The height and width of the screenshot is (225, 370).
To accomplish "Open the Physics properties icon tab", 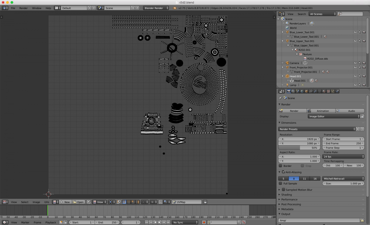I will coord(337,91).
